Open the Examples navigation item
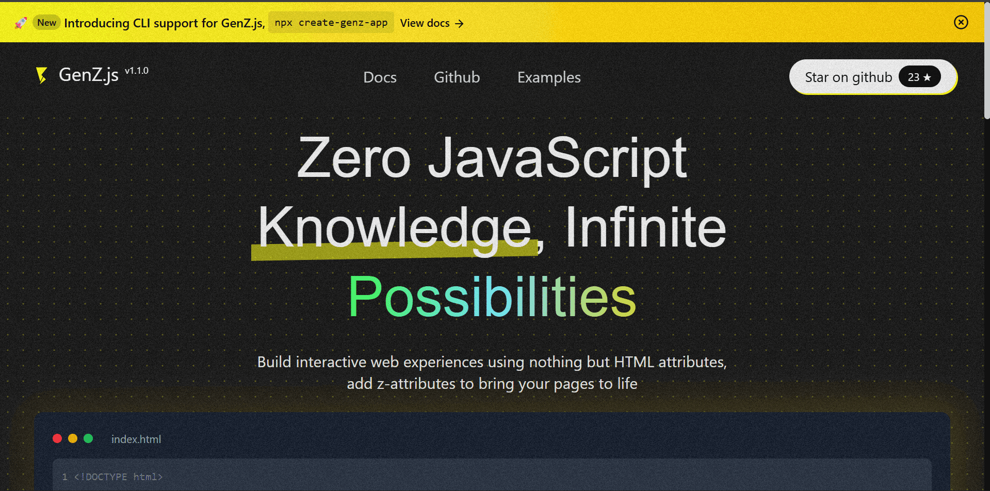Screen dimensions: 990x491 (x=549, y=77)
